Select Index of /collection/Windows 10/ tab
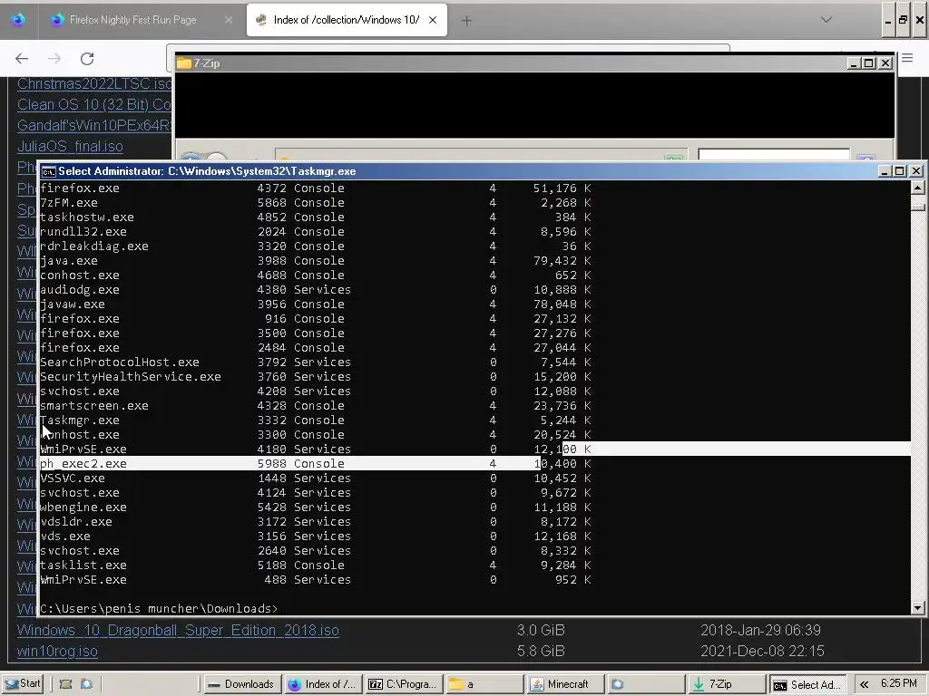Screen dimensions: 929x696 pyautogui.click(x=347, y=20)
